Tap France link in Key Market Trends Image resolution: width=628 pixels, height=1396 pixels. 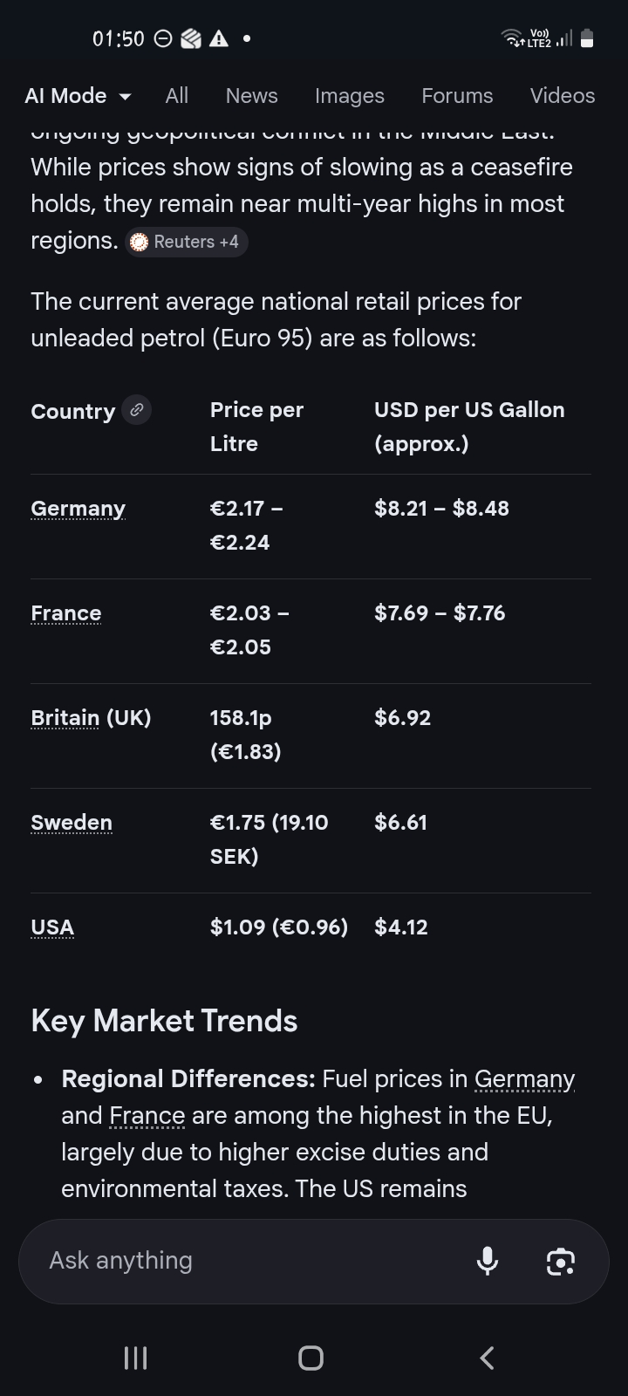147,1116
